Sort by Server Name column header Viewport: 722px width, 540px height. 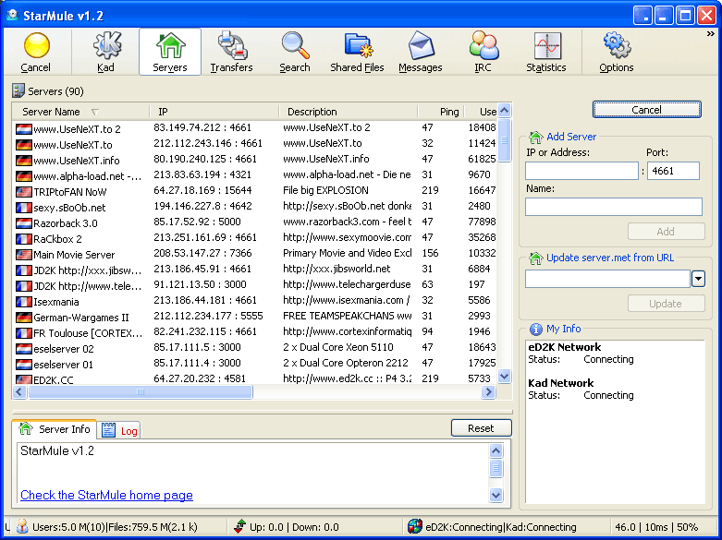tap(80, 112)
